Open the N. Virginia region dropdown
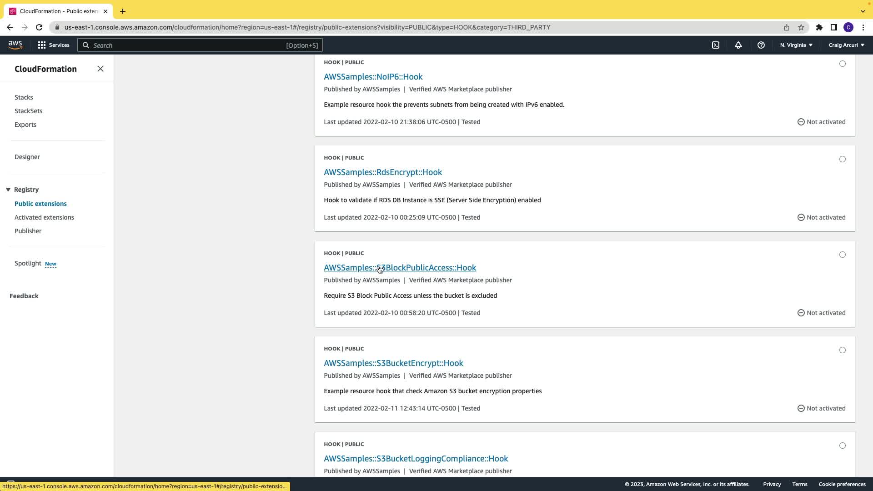 point(796,45)
